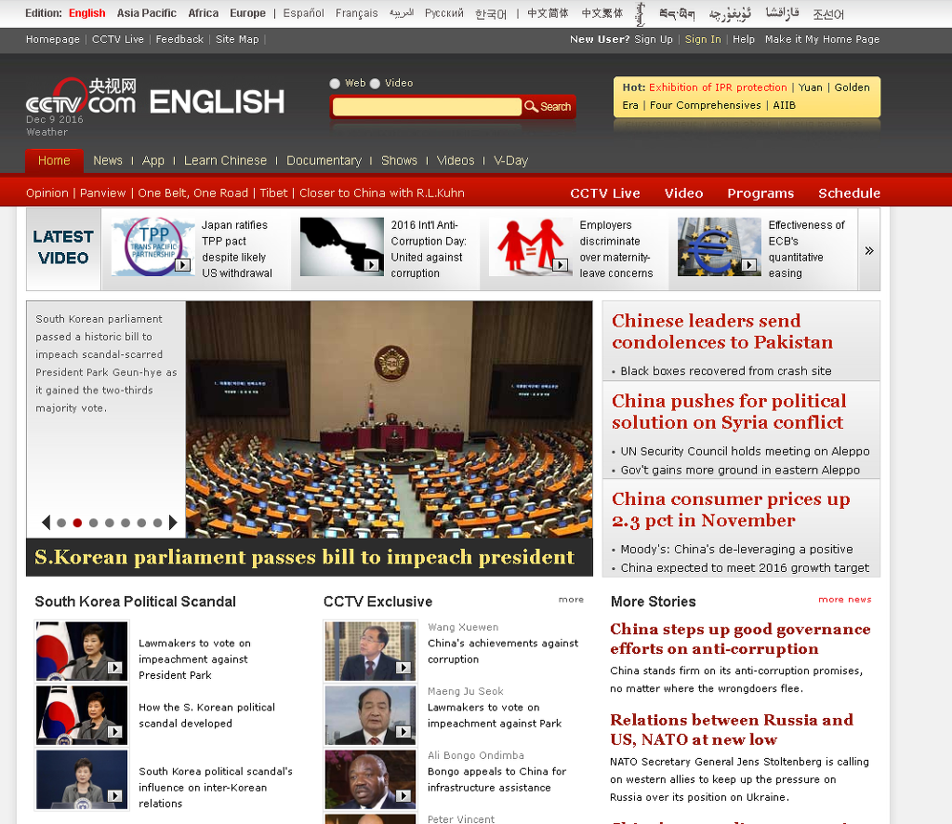This screenshot has width=952, height=824.
Task: Open the Documentary tab
Action: tap(324, 161)
